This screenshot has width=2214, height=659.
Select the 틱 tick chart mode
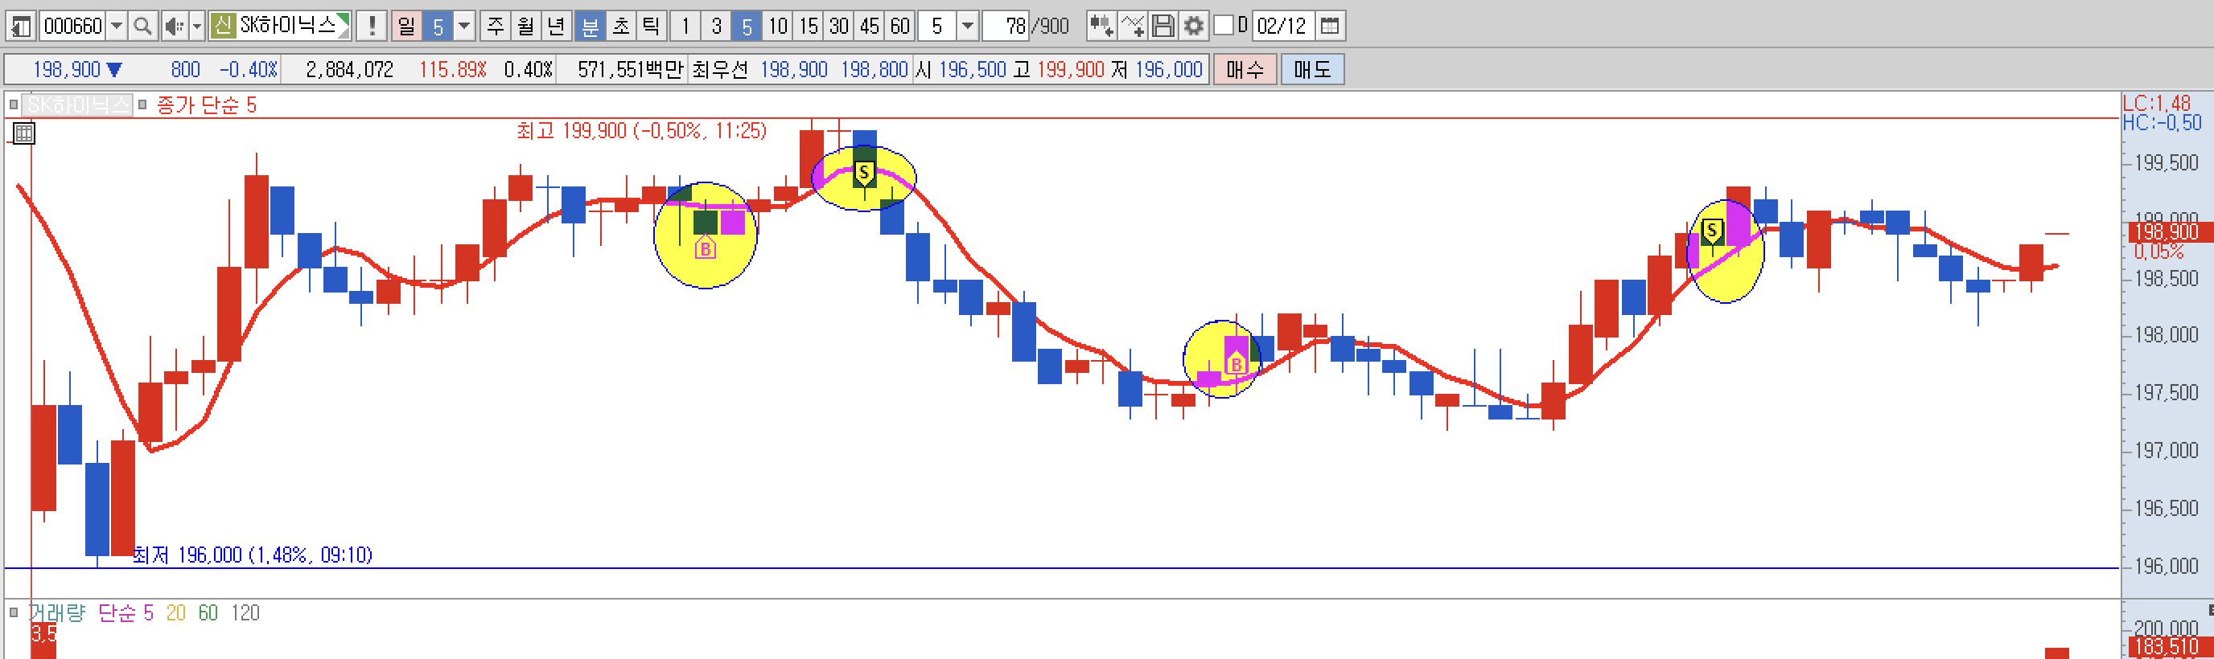click(651, 26)
